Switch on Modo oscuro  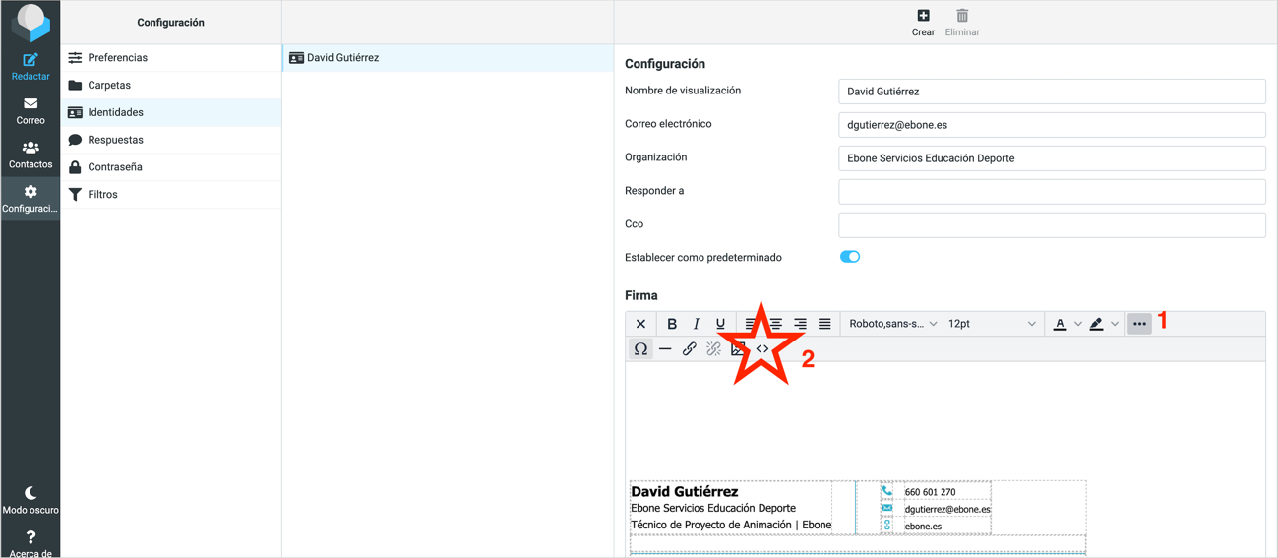click(30, 499)
